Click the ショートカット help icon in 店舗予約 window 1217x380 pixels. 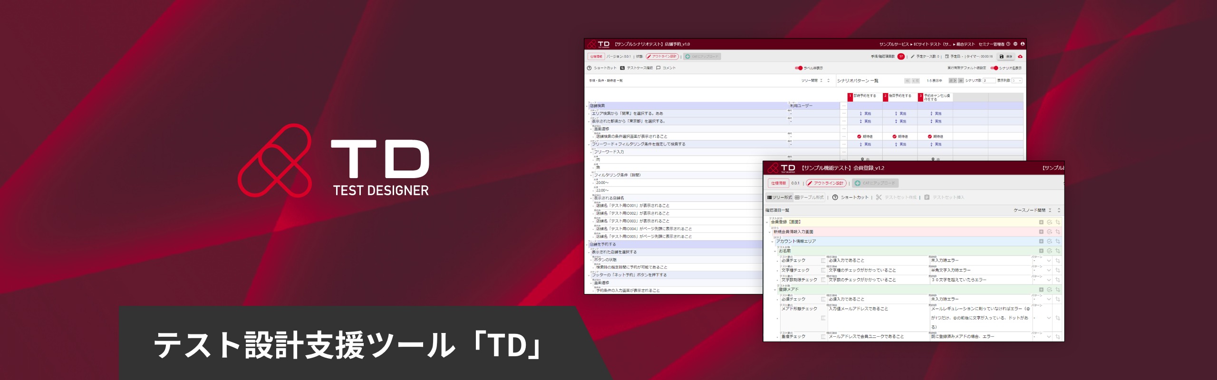click(x=589, y=68)
